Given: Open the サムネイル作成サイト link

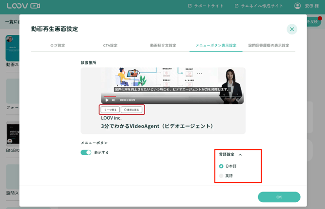Looking at the screenshot, I should (x=259, y=6).
